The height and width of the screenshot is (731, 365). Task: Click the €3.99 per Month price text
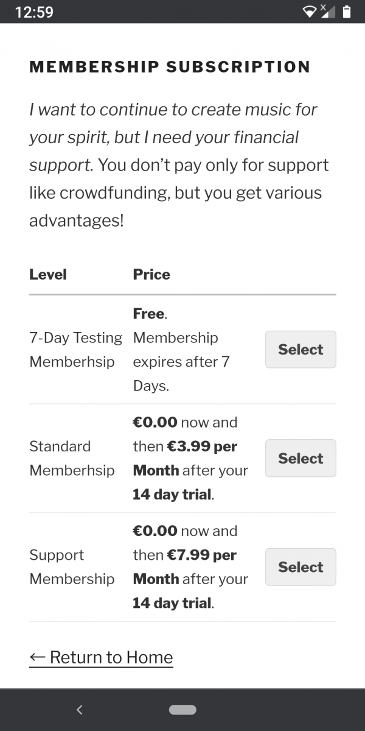[x=185, y=458]
